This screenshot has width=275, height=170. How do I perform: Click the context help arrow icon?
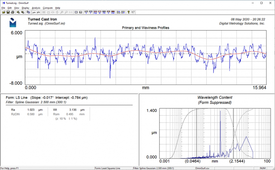133,12
